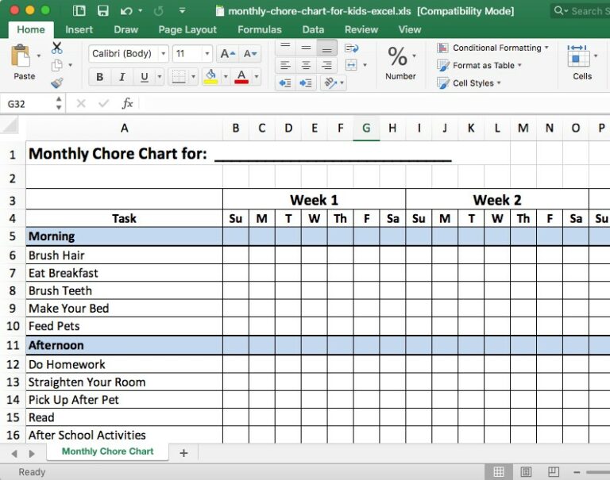
Task: Click the formula bar cancel X icon
Action: [x=81, y=103]
